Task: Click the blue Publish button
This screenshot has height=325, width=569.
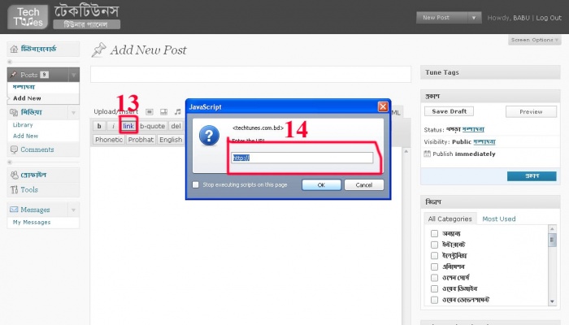Action: click(532, 176)
